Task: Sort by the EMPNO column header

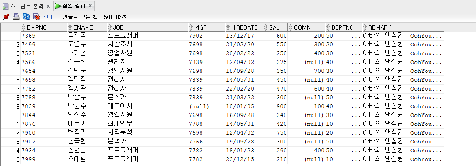Action: click(x=44, y=27)
